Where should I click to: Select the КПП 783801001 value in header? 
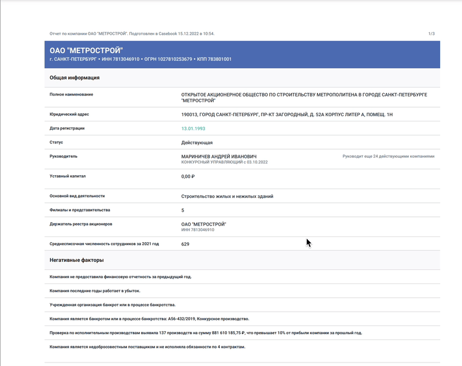[x=214, y=60]
